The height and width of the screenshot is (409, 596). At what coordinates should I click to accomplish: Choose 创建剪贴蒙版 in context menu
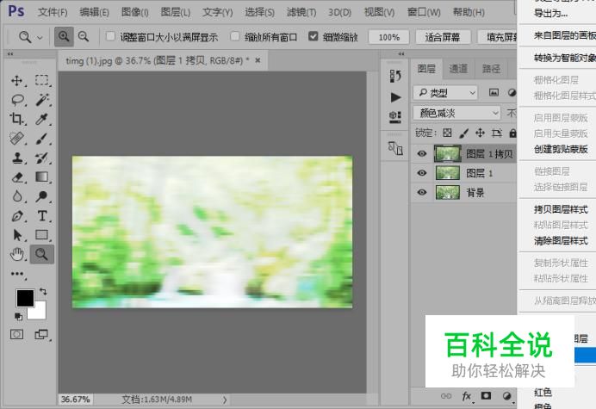(561, 149)
